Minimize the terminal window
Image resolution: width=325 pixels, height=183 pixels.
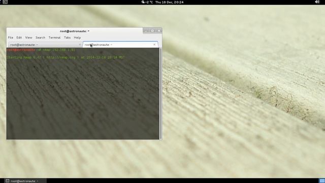coord(146,30)
